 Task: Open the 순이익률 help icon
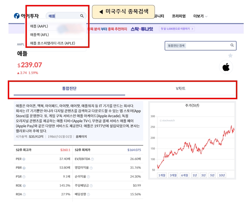(x=88, y=177)
